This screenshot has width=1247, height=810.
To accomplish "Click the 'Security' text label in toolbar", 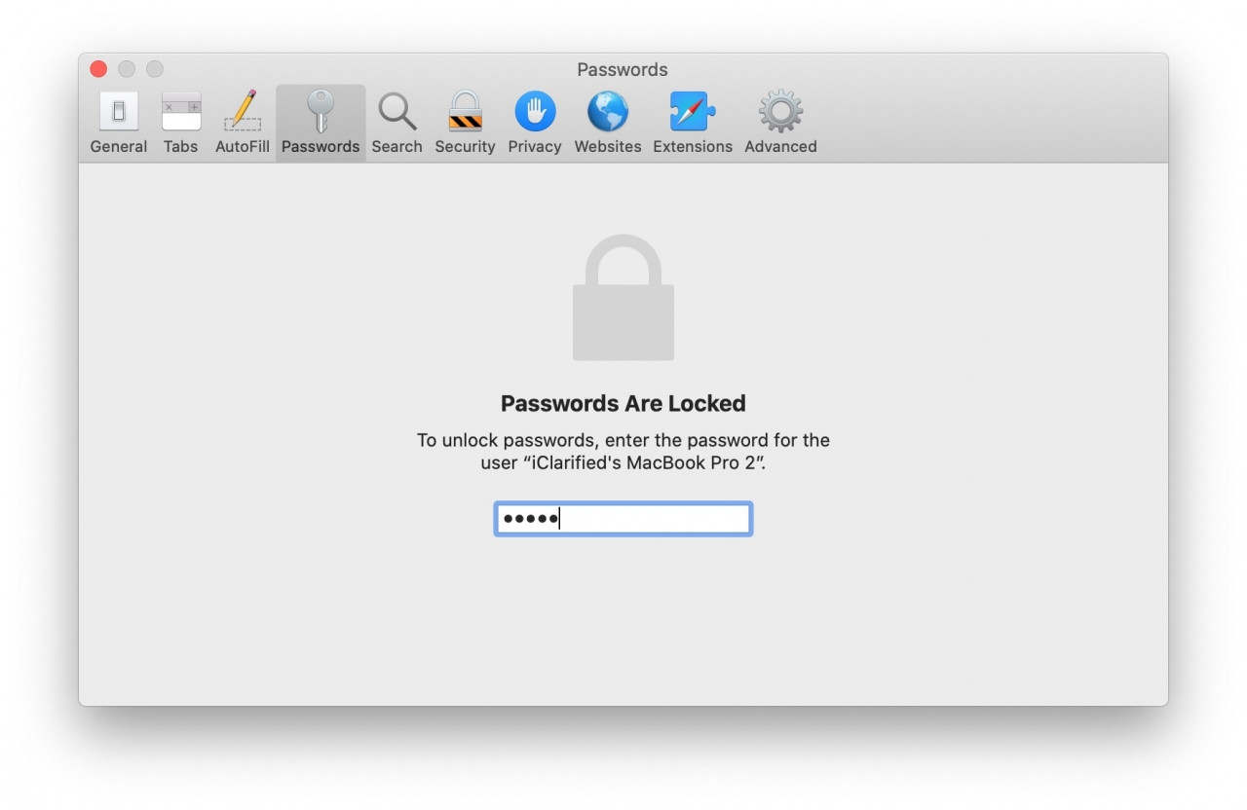I will (465, 147).
